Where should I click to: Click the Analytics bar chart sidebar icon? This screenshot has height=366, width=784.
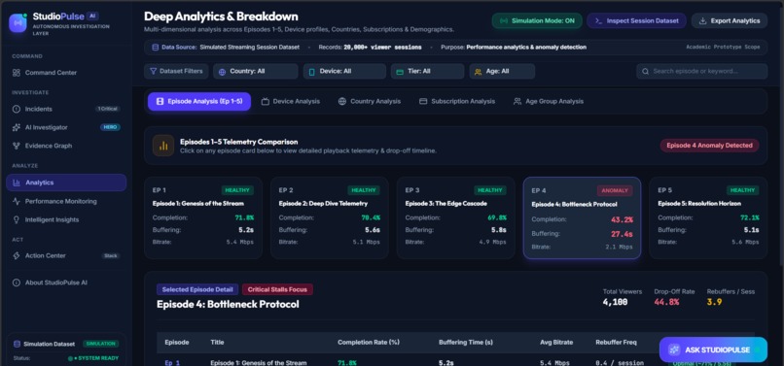click(x=17, y=183)
